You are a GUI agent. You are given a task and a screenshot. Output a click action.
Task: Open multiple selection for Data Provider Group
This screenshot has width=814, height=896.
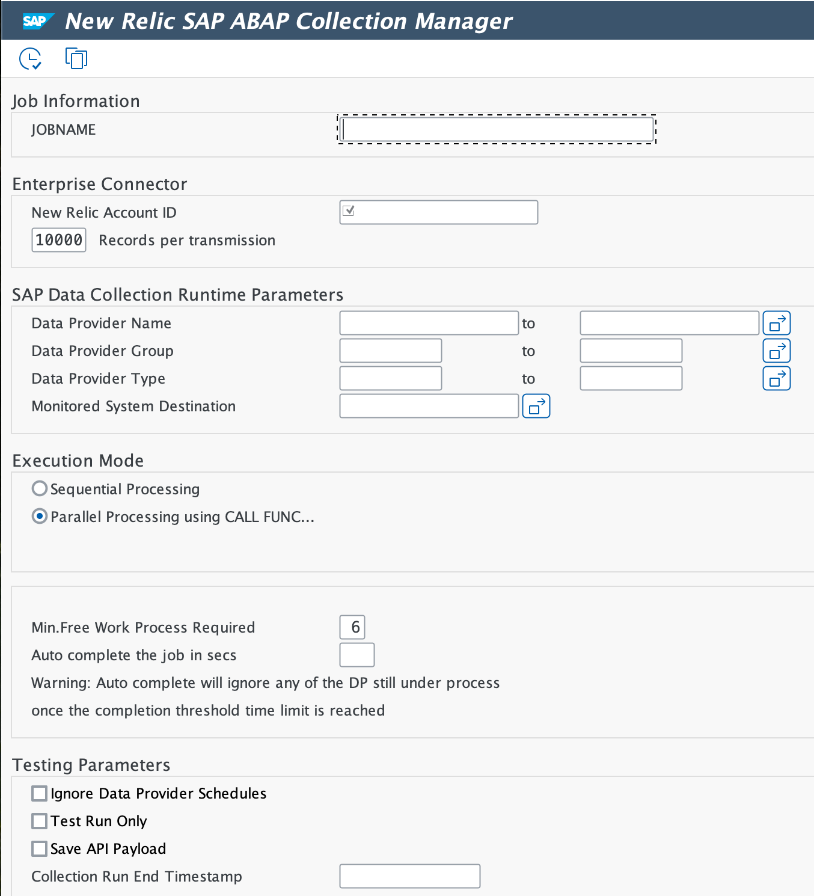[776, 351]
